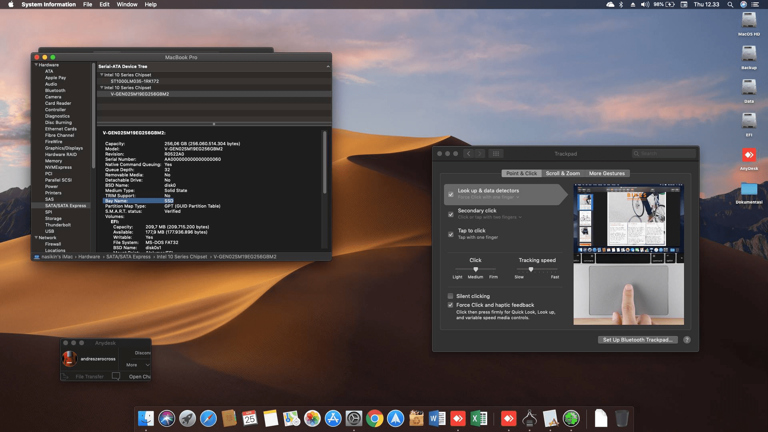Image resolution: width=768 pixels, height=432 pixels.
Task: Open Launchpad rocket icon in dock
Action: point(188,419)
